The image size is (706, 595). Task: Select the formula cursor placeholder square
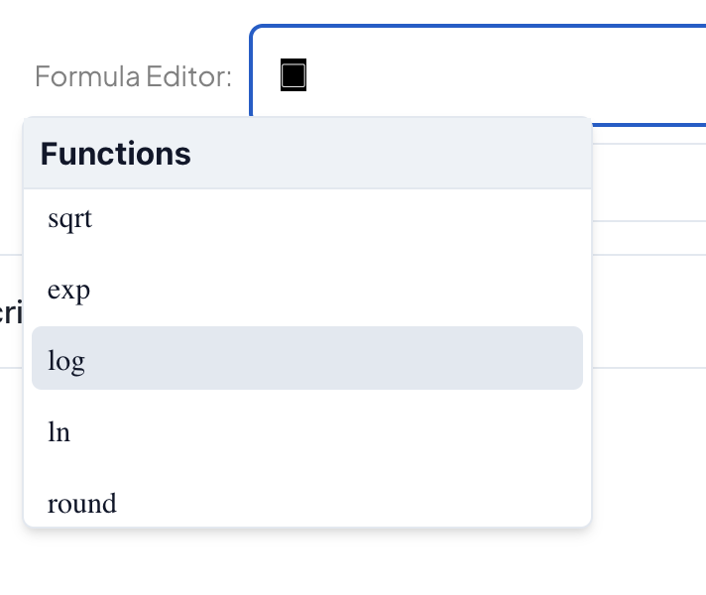(294, 75)
